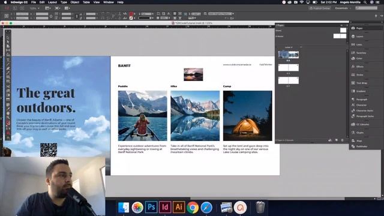The height and width of the screenshot is (216, 384).
Task: Open the screen mode dropdown
Action: point(58,8)
